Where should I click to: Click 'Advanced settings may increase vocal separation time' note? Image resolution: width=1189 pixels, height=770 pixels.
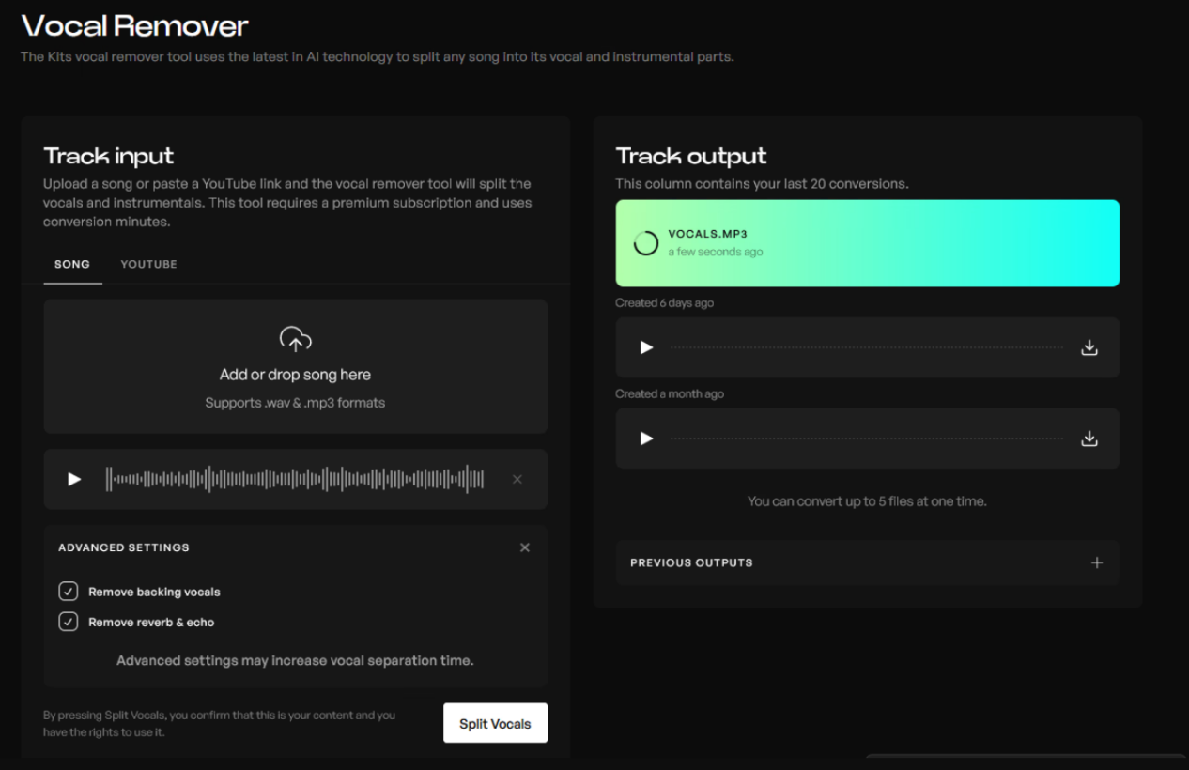pos(295,660)
